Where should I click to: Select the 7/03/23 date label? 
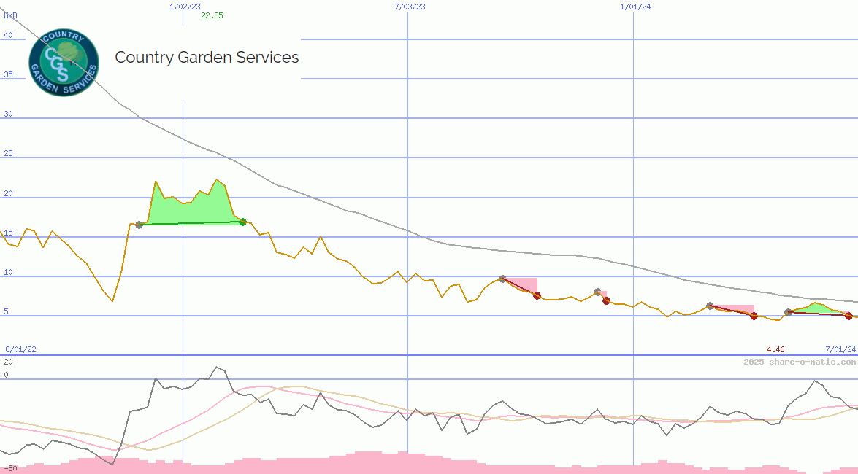pos(410,7)
